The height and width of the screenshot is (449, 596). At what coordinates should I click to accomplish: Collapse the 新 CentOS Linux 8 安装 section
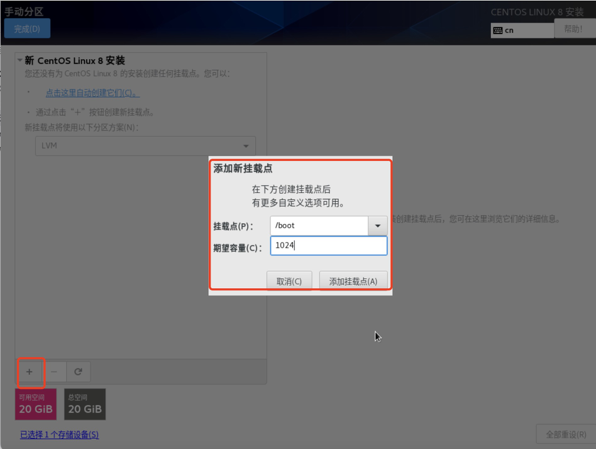point(19,60)
